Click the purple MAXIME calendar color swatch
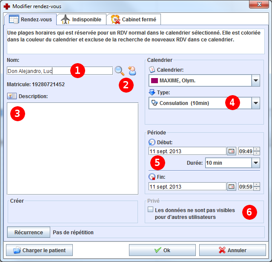The image size is (272, 262). click(x=155, y=80)
